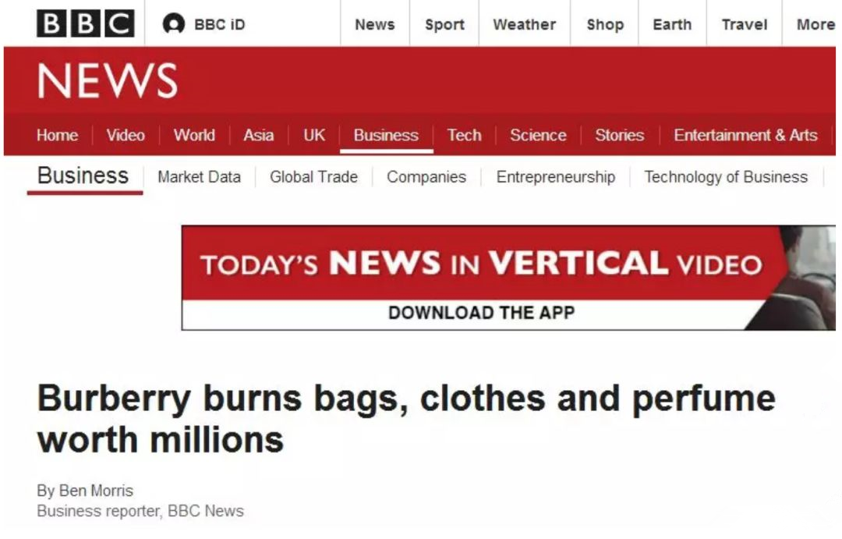
Task: Open the Entertainment & Arts tab
Action: click(x=745, y=135)
